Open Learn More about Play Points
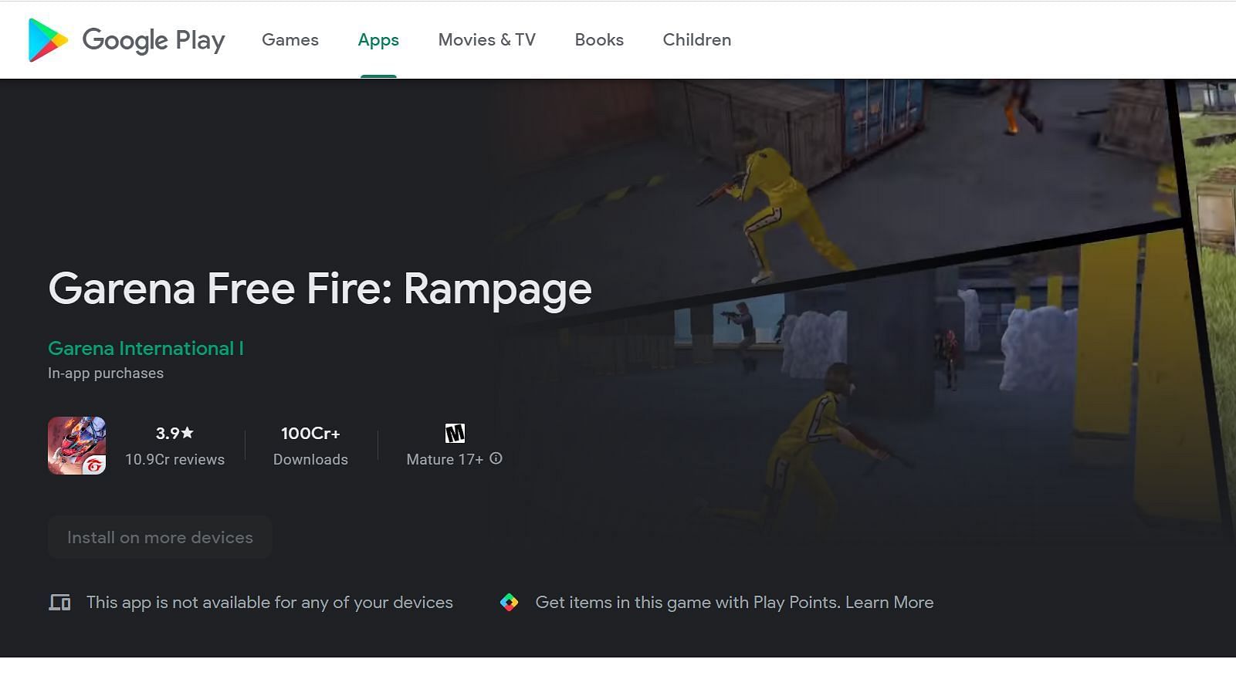 tap(889, 602)
